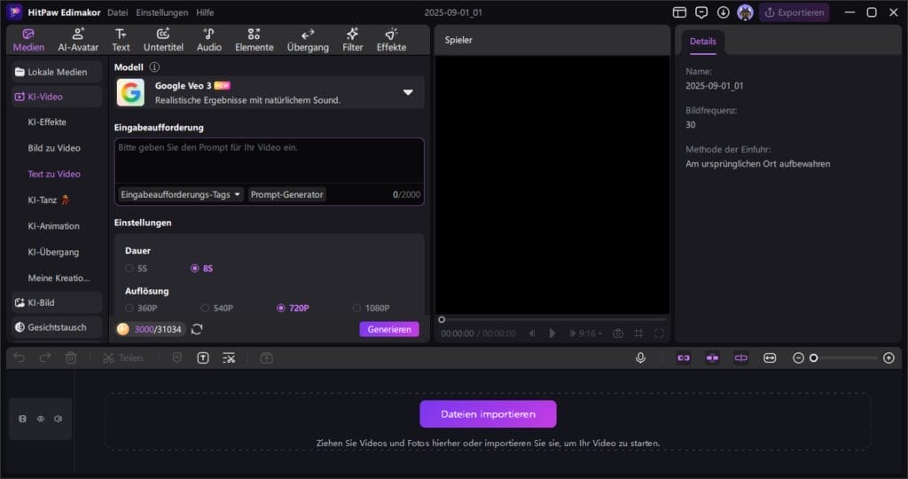Adjust the timeline zoom slider

click(x=814, y=357)
